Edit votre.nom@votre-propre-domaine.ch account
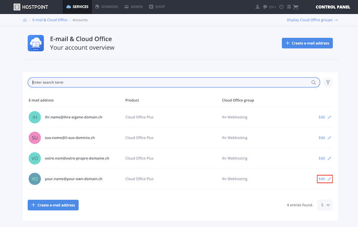 pyautogui.click(x=325, y=158)
